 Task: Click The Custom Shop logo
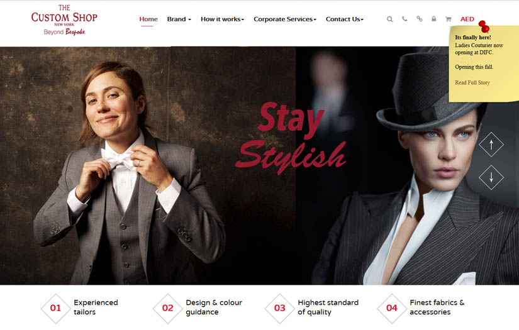(x=64, y=20)
